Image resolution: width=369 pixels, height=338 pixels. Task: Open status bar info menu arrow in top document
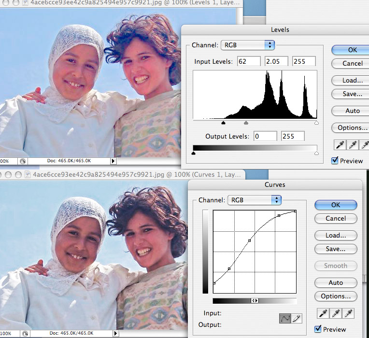114,161
